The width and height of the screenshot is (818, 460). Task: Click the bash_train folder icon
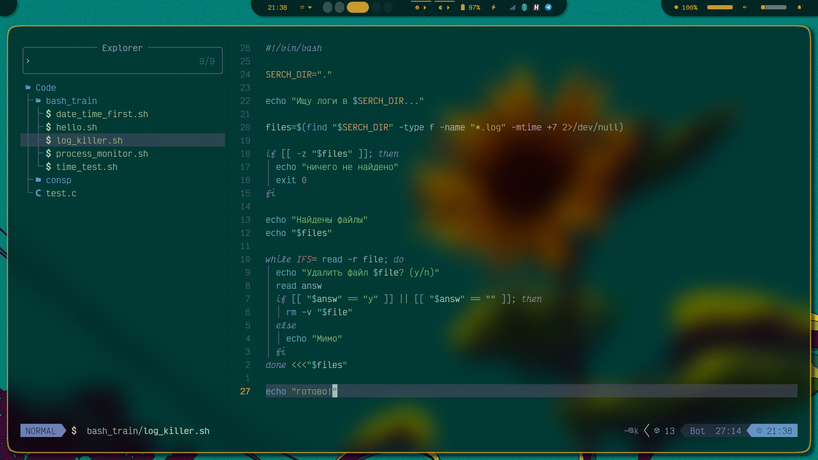[x=38, y=101]
